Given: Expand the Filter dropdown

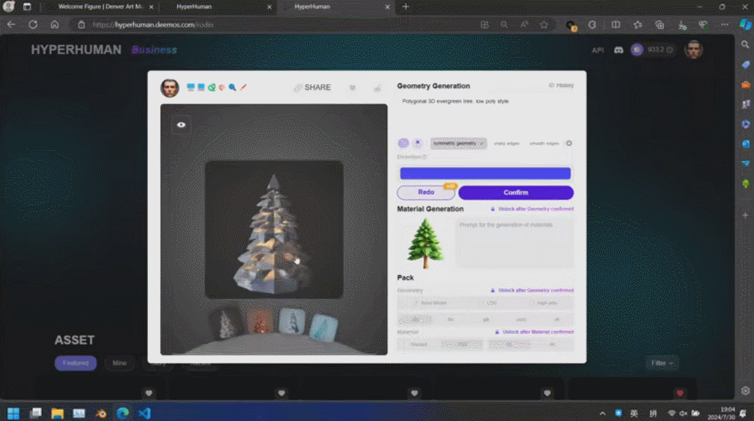Looking at the screenshot, I should pos(661,362).
